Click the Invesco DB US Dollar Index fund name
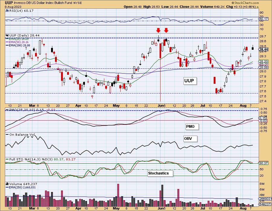 pyautogui.click(x=43, y=3)
